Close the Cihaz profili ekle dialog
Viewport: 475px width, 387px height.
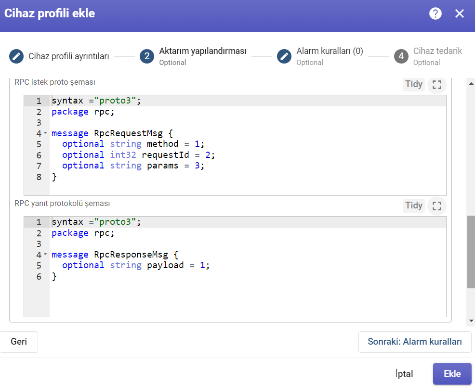(x=460, y=13)
